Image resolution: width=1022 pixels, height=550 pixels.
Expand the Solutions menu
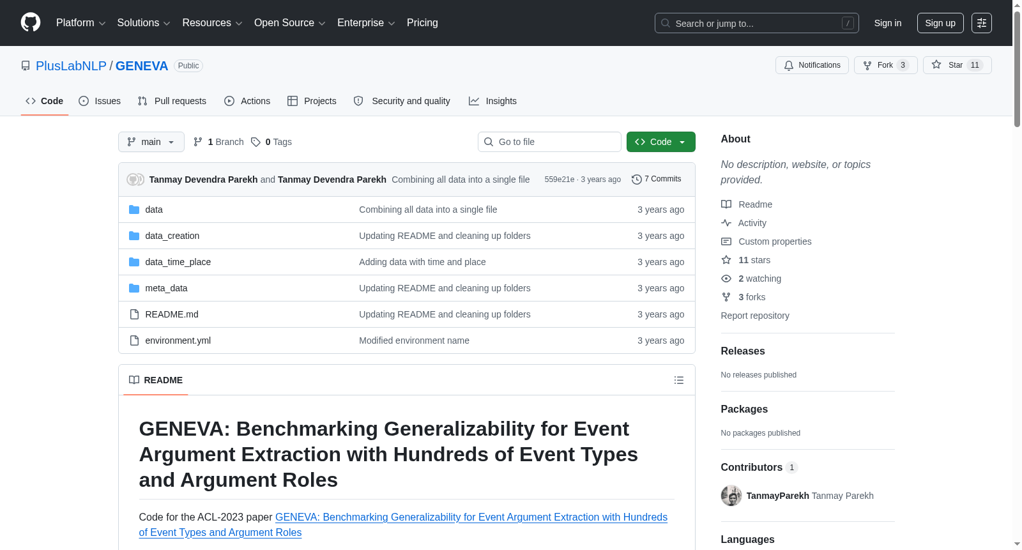[144, 23]
